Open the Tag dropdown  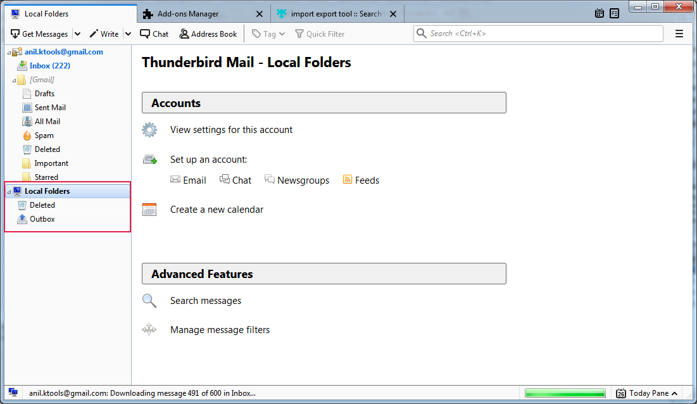(268, 34)
